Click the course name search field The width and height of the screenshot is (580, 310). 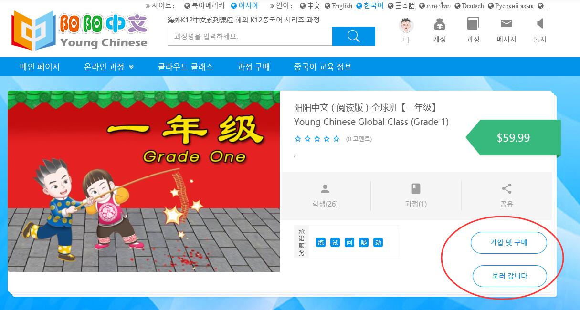click(x=250, y=36)
